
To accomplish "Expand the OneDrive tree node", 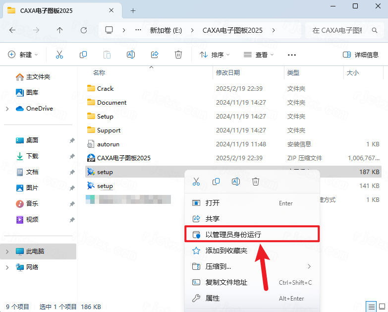I will (7, 109).
